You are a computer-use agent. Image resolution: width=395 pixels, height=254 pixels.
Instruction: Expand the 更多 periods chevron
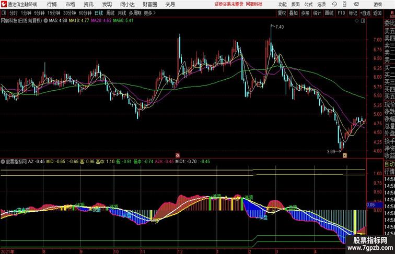pyautogui.click(x=155, y=13)
